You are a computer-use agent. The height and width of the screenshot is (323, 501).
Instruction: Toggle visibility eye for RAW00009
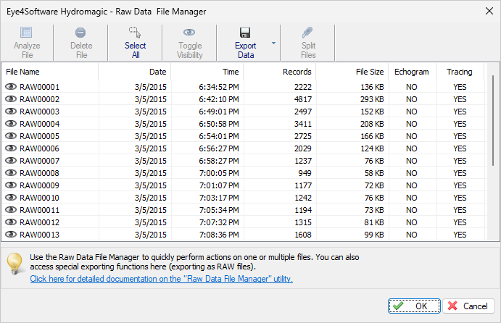(11, 185)
